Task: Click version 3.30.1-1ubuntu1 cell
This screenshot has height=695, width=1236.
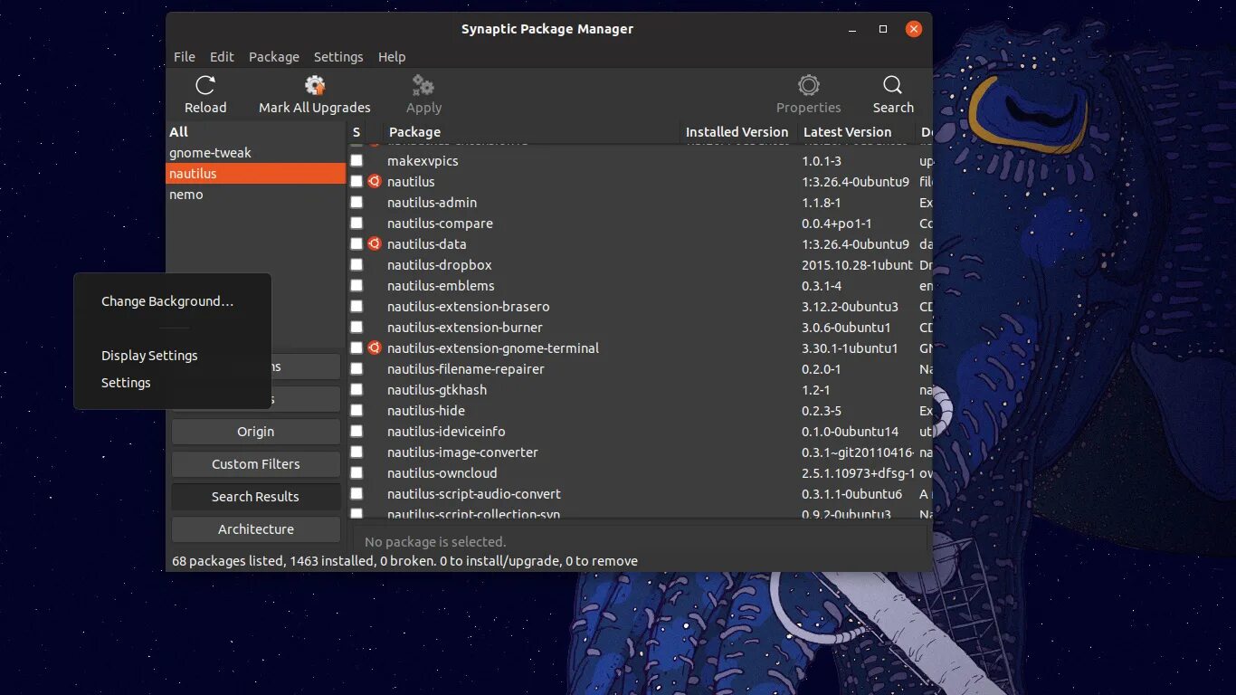Action: point(850,348)
